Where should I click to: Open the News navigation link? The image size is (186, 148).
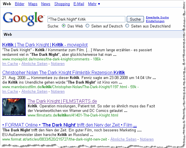(x=46, y=4)
